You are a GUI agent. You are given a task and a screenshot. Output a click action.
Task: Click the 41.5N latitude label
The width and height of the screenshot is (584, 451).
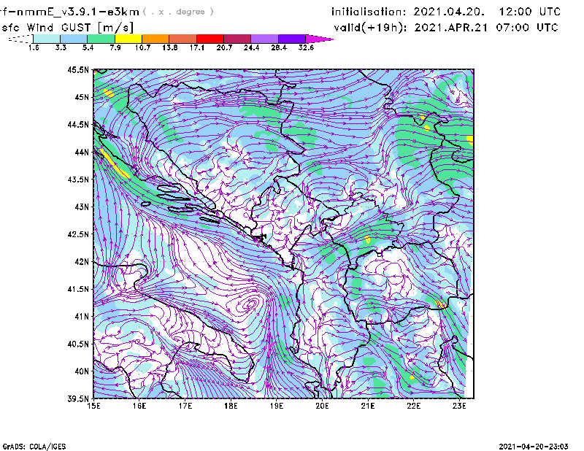[78, 289]
